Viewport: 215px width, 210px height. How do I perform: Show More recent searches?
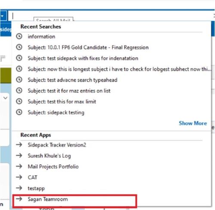tap(193, 123)
